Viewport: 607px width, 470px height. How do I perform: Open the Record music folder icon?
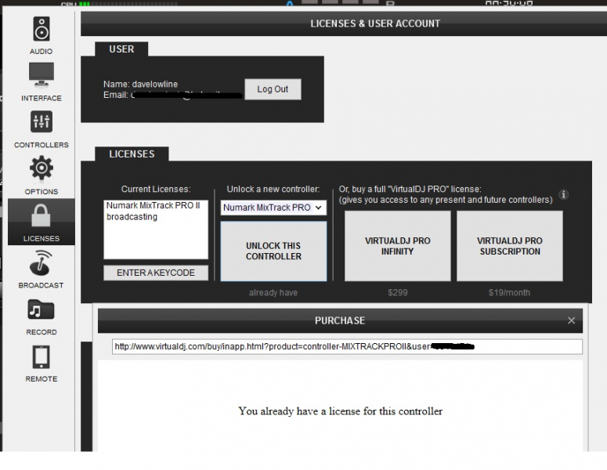[x=41, y=309]
